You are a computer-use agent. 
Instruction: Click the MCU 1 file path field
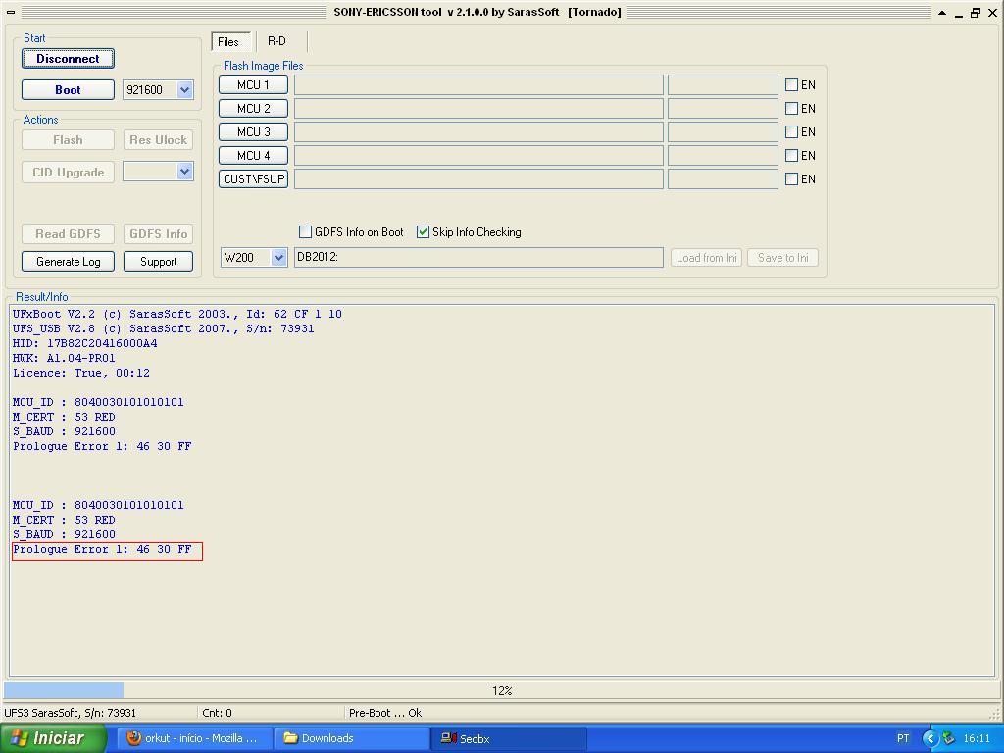click(478, 85)
